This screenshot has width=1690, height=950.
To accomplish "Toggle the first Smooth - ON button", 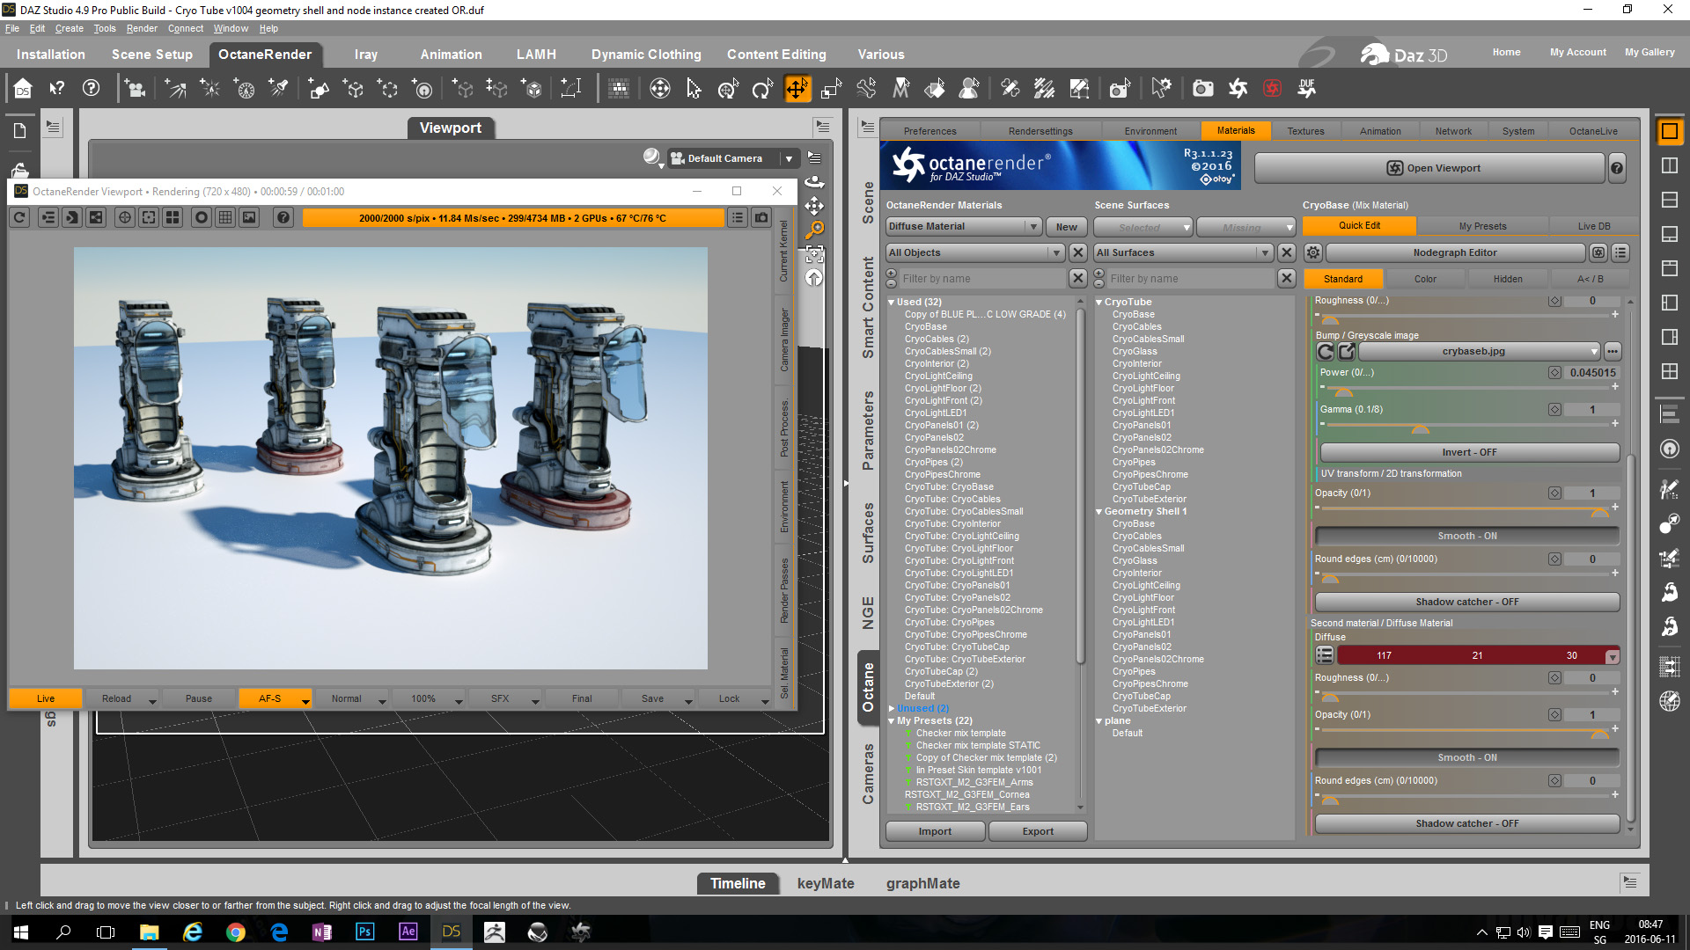I will point(1467,536).
